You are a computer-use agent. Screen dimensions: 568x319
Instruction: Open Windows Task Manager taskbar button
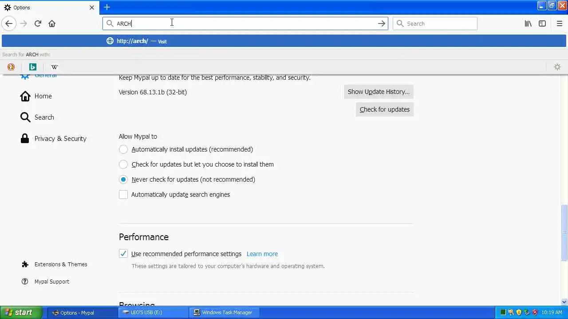(225, 312)
